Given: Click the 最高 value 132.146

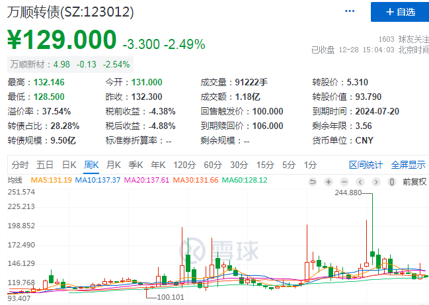Looking at the screenshot, I should [x=49, y=82].
